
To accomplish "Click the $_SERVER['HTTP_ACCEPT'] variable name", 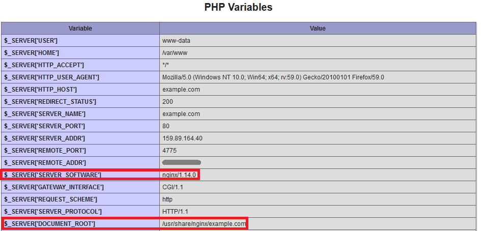I will tap(44, 65).
